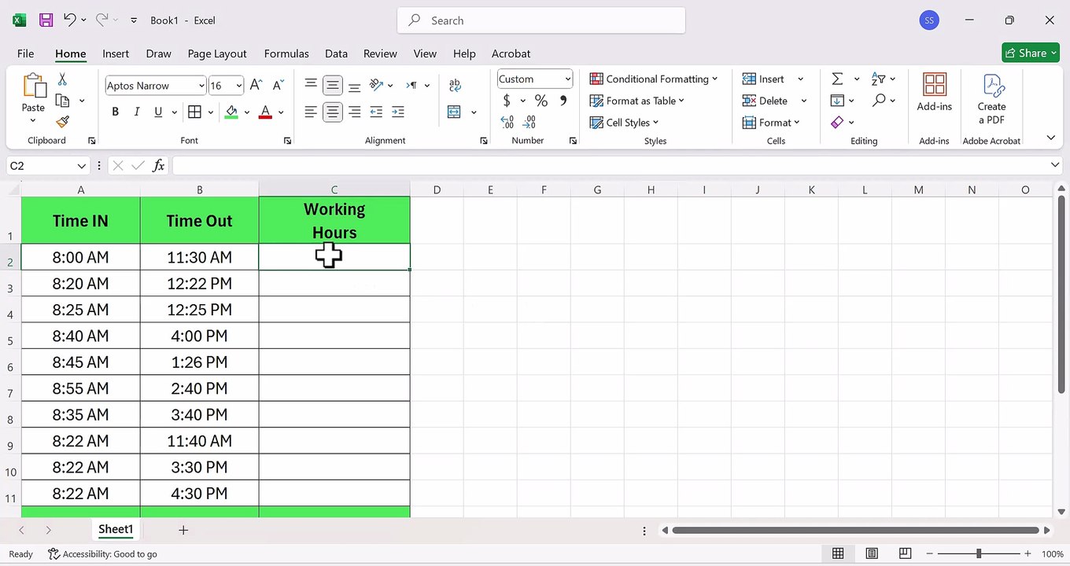The height and width of the screenshot is (566, 1070).
Task: Click the Clear eraser icon
Action: (837, 122)
